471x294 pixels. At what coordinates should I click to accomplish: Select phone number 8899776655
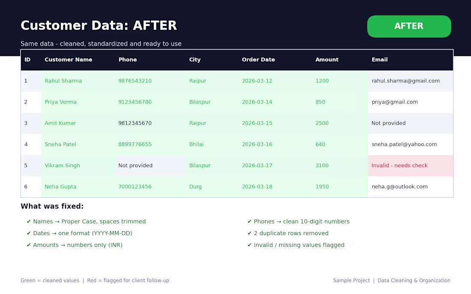135,144
